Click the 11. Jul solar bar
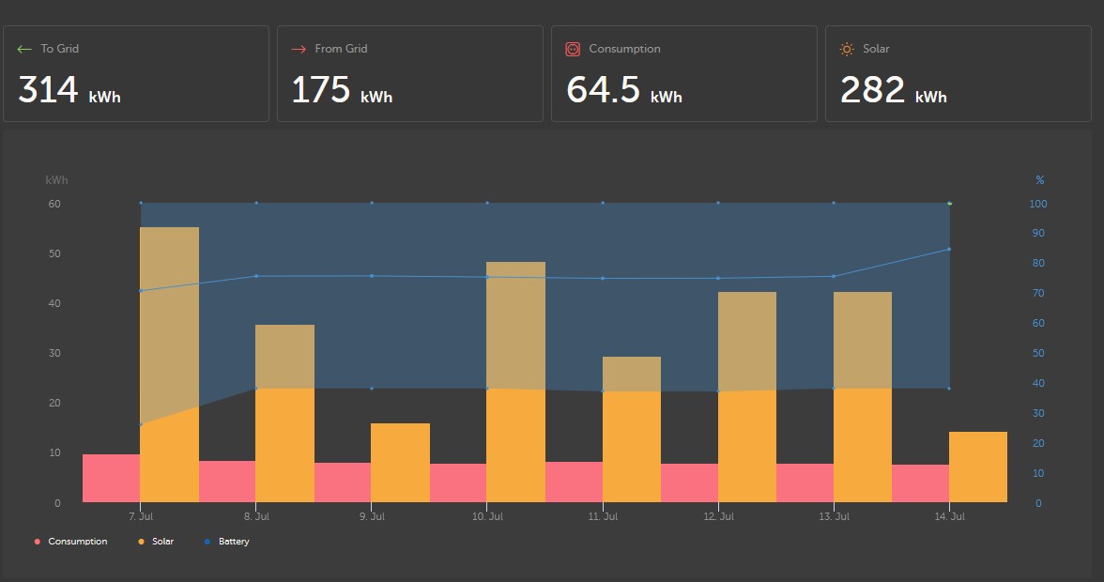 tap(632, 429)
